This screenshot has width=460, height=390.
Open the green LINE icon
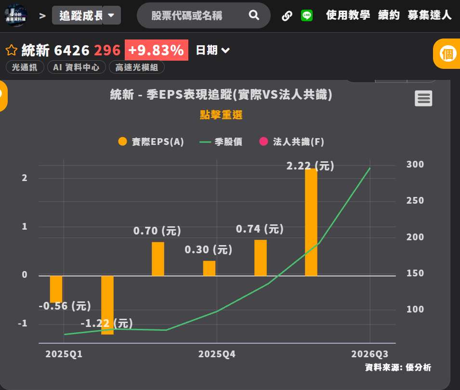point(307,15)
